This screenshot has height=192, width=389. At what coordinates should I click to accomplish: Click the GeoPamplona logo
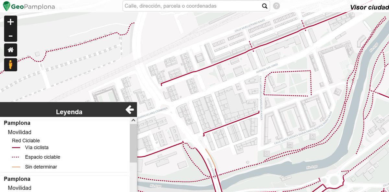pyautogui.click(x=29, y=6)
